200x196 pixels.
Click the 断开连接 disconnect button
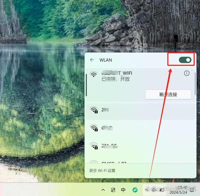click(168, 94)
